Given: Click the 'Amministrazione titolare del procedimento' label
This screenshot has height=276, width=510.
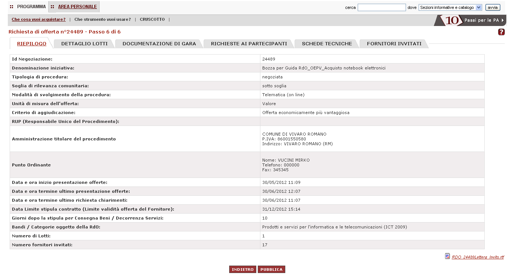Looking at the screenshot, I should click(x=64, y=139).
